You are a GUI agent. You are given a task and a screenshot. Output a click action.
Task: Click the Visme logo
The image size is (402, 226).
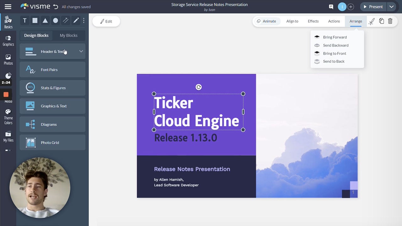pos(35,6)
